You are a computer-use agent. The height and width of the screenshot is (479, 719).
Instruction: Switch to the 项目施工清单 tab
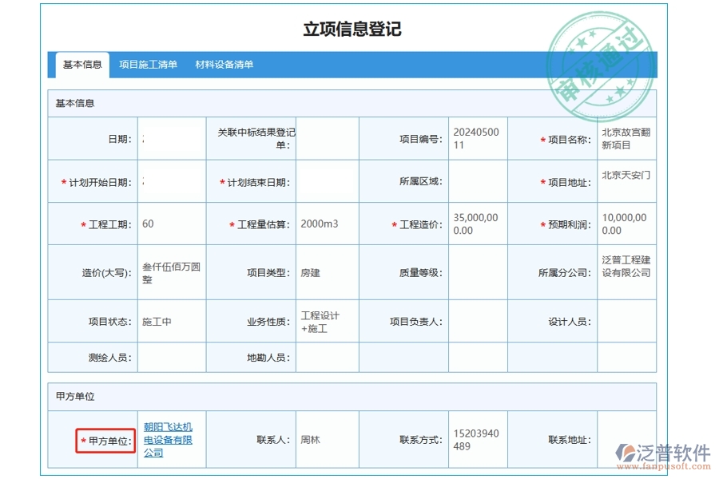coord(146,64)
